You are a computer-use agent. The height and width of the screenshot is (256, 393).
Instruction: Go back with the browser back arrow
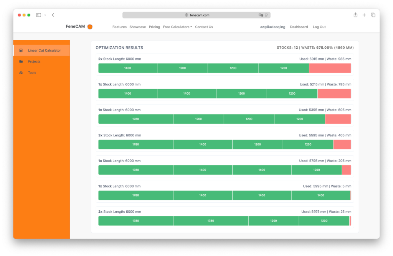[x=53, y=15]
